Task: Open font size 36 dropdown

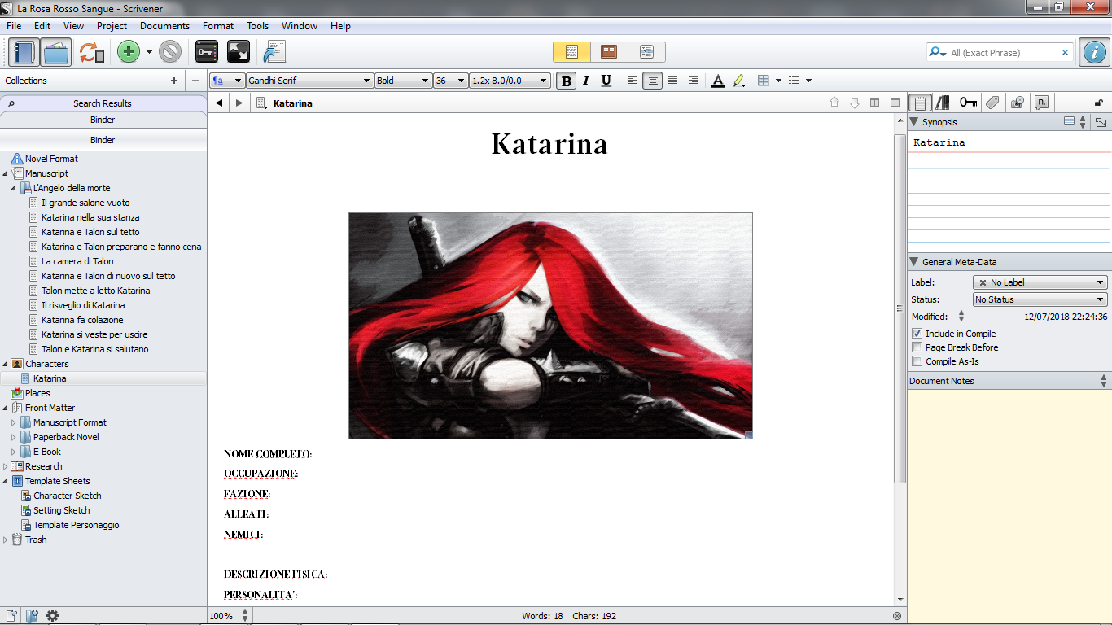Action: click(451, 81)
